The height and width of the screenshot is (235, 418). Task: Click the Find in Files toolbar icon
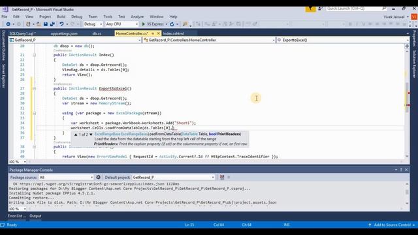click(x=185, y=24)
